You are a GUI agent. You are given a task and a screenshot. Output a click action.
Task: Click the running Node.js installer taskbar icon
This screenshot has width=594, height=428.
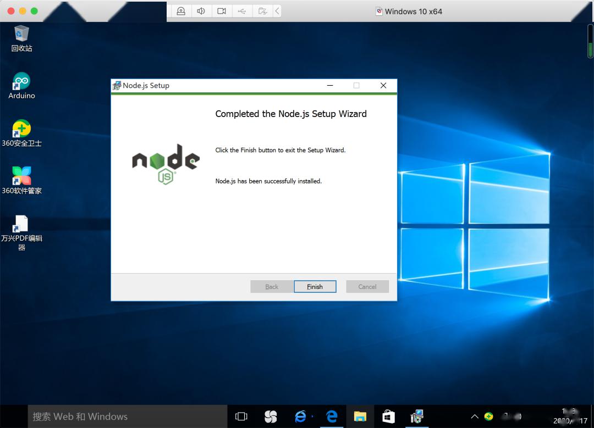pos(417,416)
